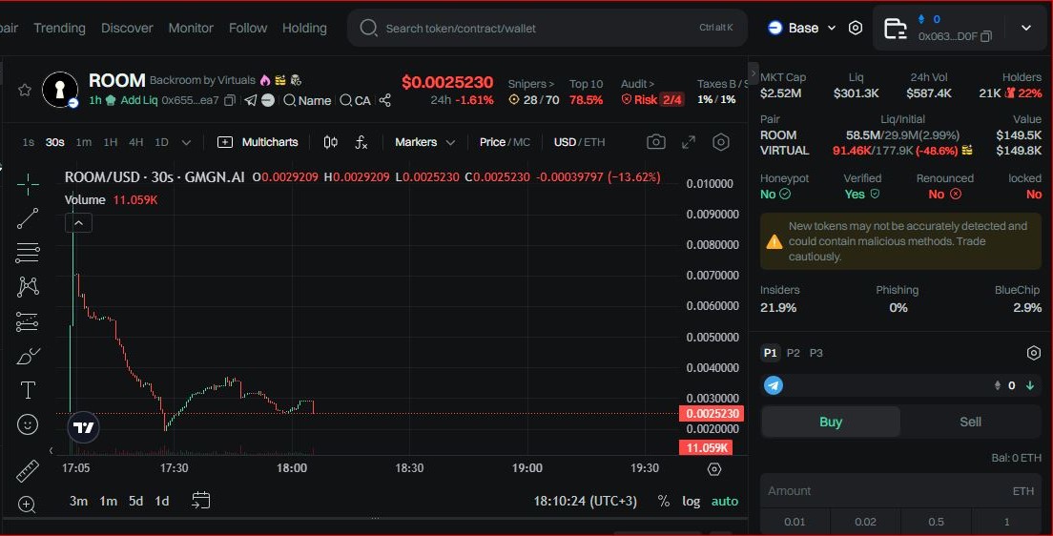Collapse the chart legend arrow

coord(78,223)
